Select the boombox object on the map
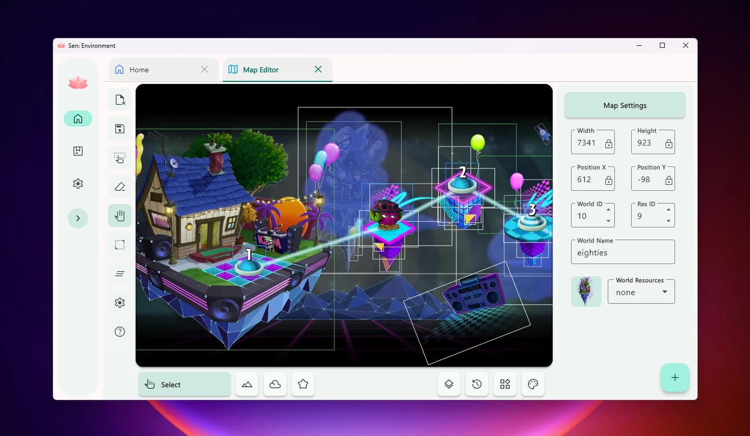This screenshot has width=750, height=436. 474,293
